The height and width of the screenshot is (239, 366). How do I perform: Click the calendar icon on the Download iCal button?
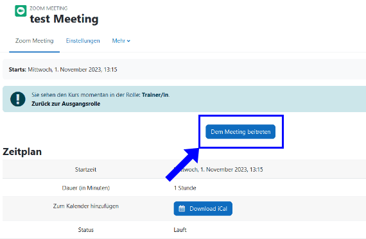[x=182, y=208]
